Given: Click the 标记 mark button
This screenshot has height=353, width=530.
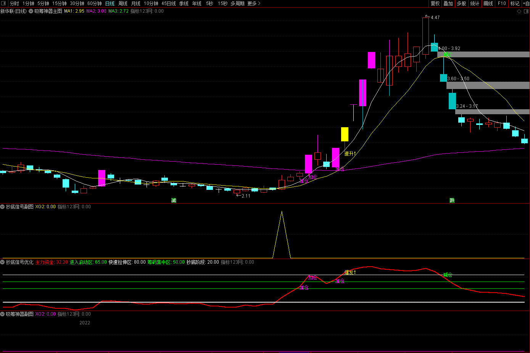Looking at the screenshot, I should 515,3.
